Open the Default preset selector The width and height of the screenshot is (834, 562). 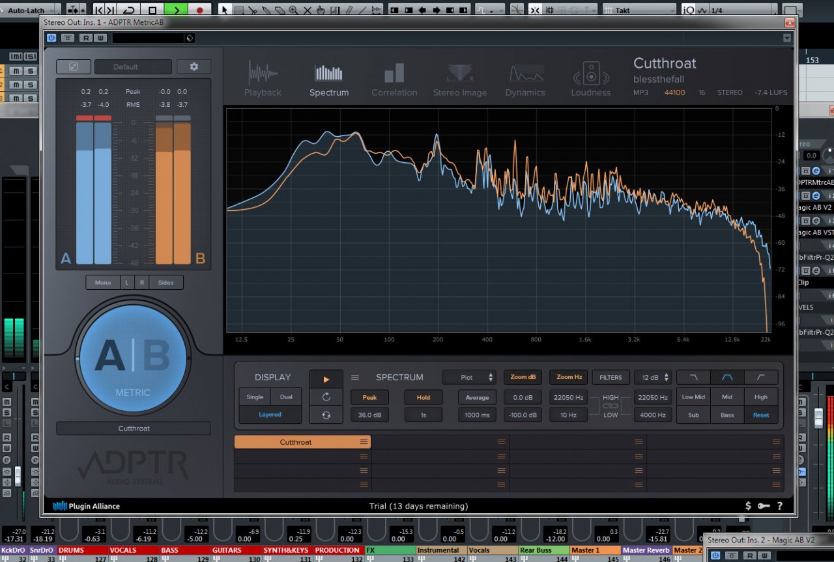coord(133,66)
